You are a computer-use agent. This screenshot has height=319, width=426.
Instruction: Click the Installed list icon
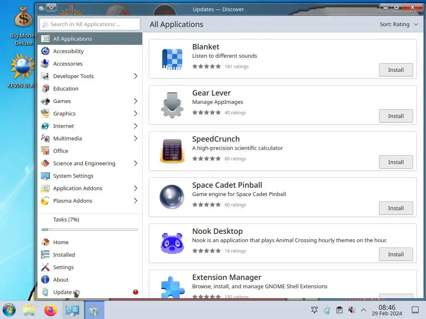tap(45, 255)
